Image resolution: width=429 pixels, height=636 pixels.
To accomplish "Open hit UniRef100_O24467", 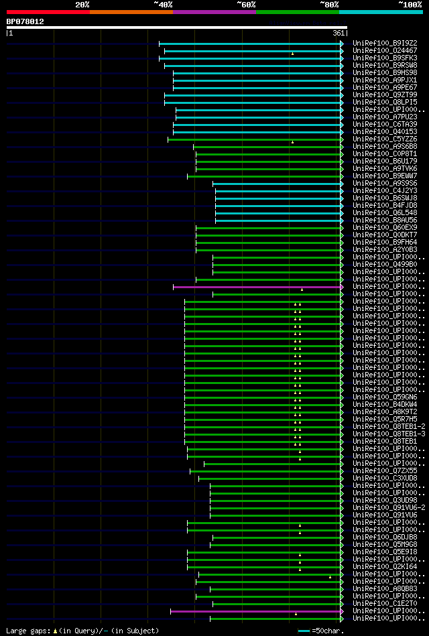I will pyautogui.click(x=385, y=51).
